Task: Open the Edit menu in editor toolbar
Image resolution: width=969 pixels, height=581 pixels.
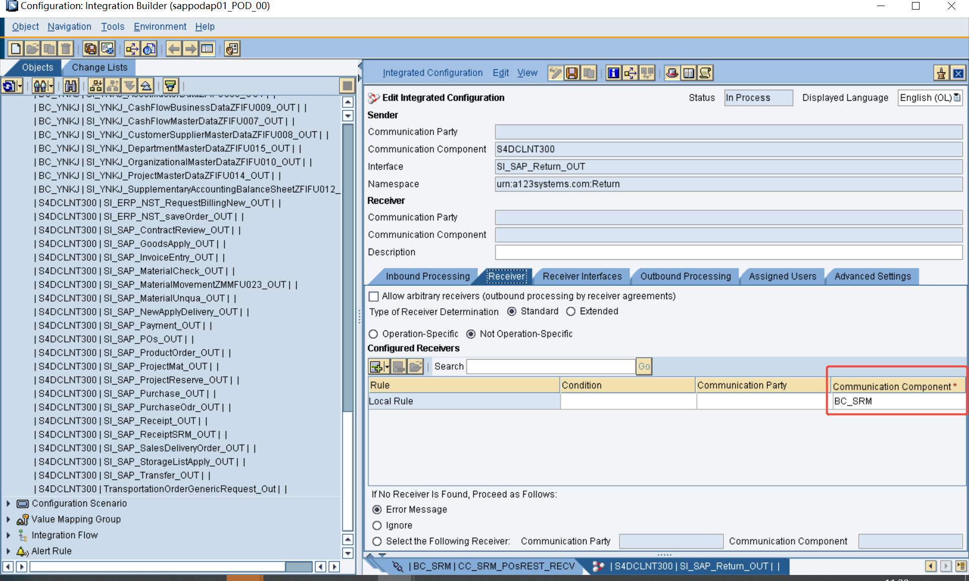Action: click(501, 73)
